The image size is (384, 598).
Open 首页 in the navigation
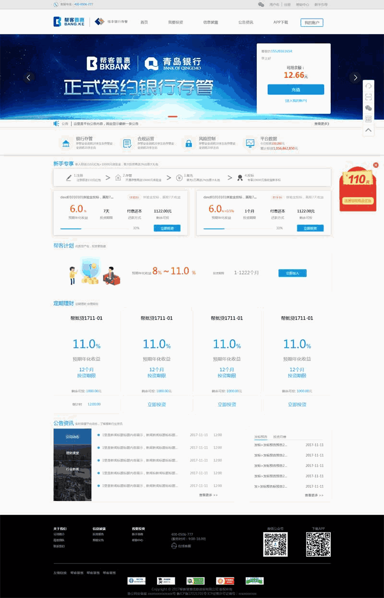click(x=144, y=23)
